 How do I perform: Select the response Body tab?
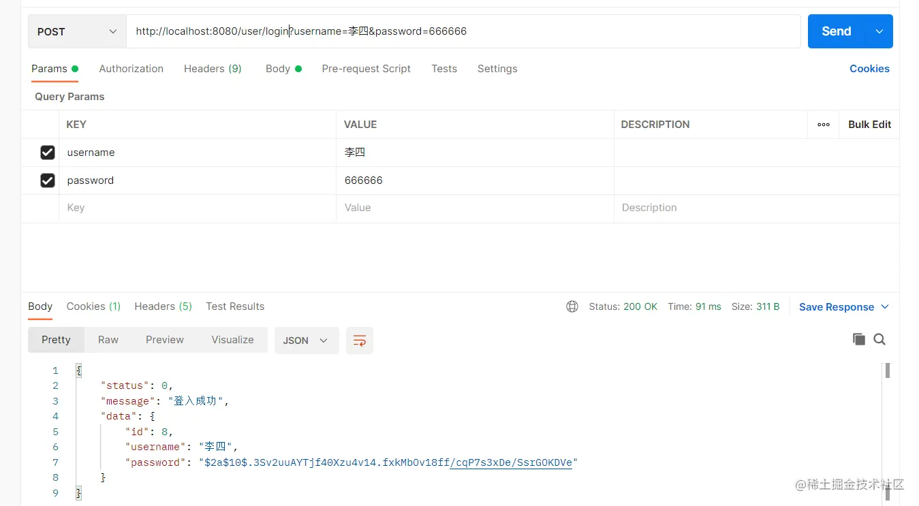click(40, 306)
